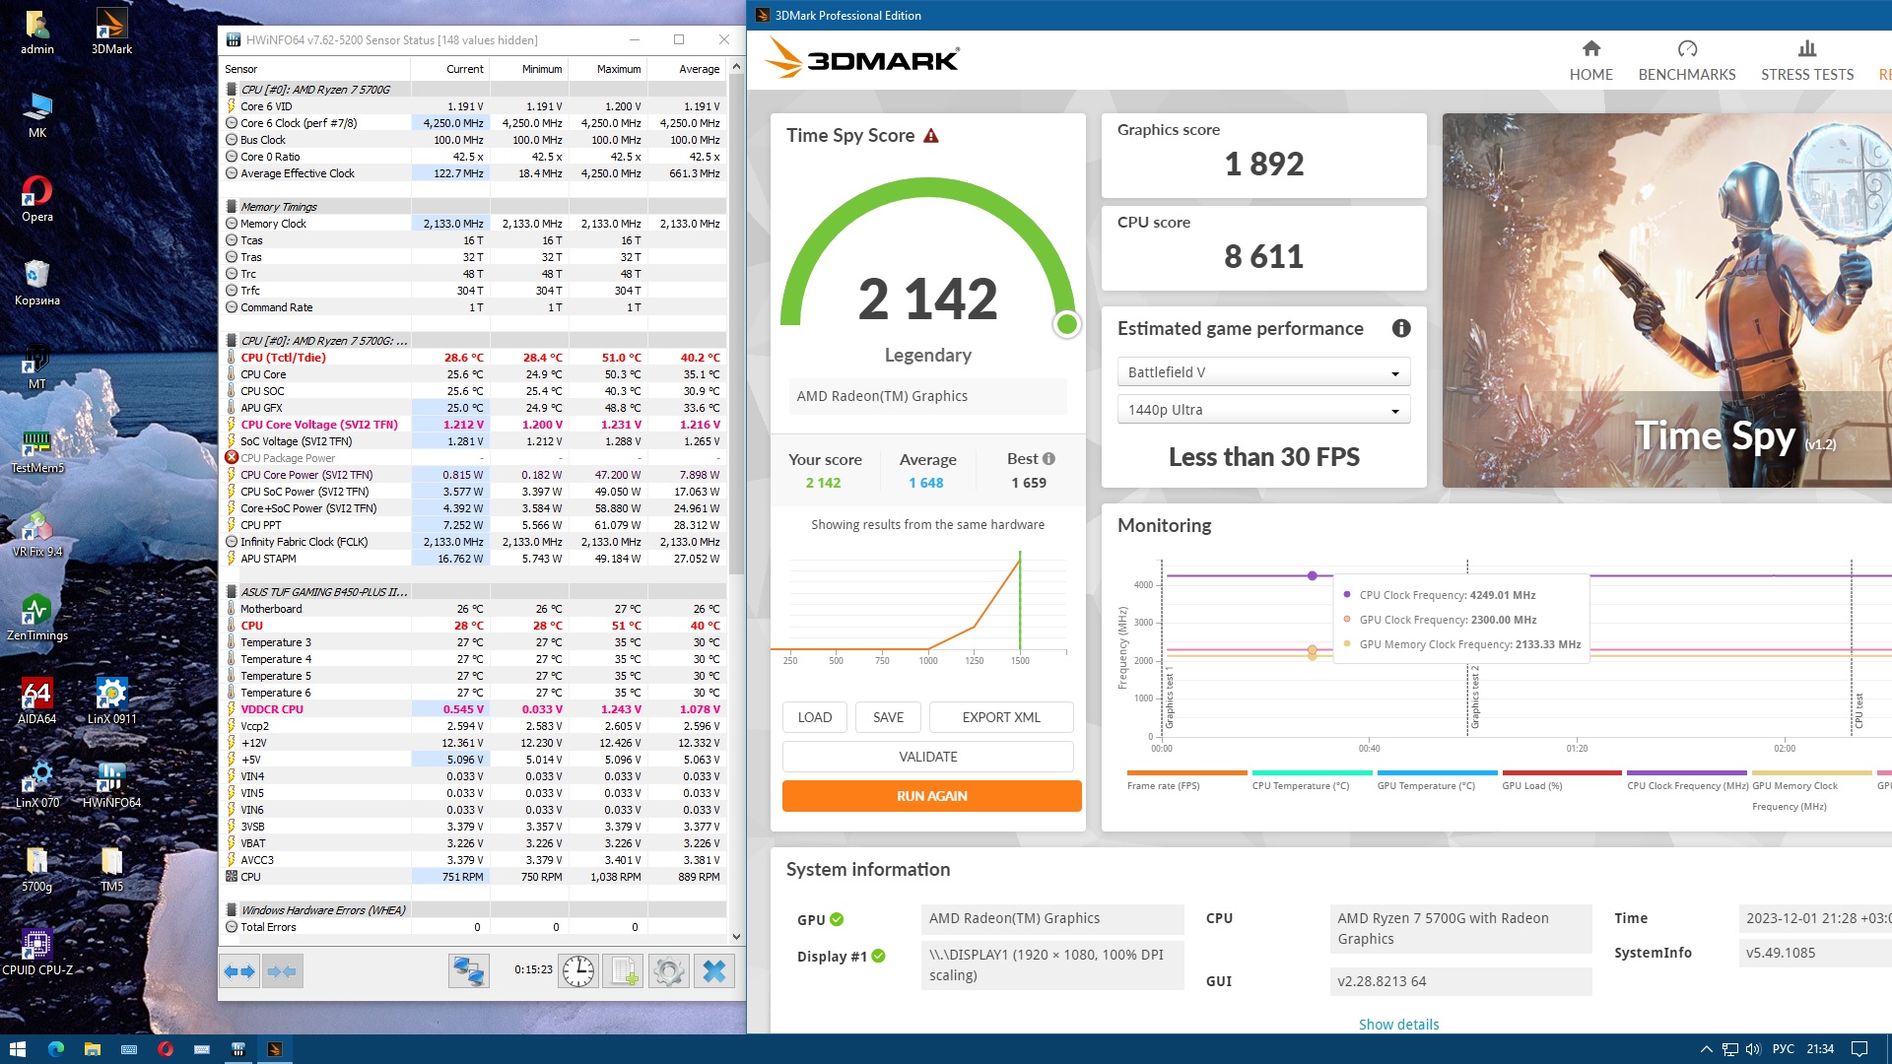This screenshot has width=1892, height=1064.
Task: Open Opera from the Windows taskbar
Action: click(x=165, y=1049)
